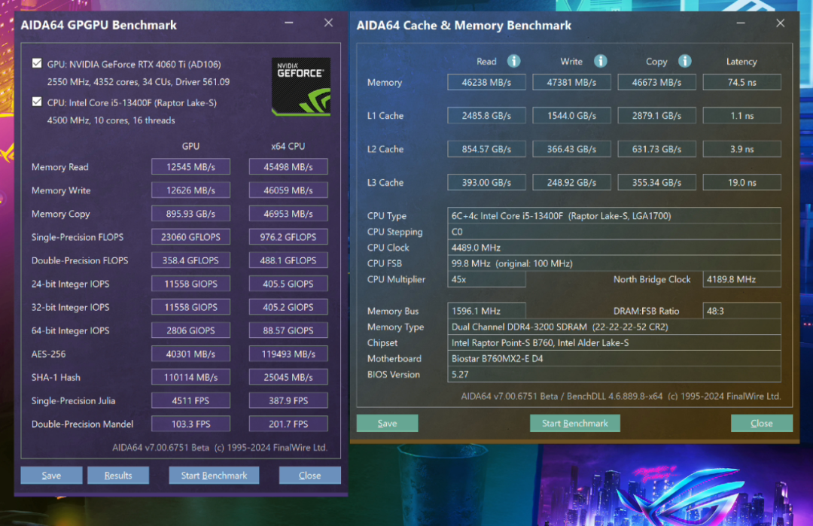Click the CPU Type field value
This screenshot has width=813, height=526.
click(614, 215)
